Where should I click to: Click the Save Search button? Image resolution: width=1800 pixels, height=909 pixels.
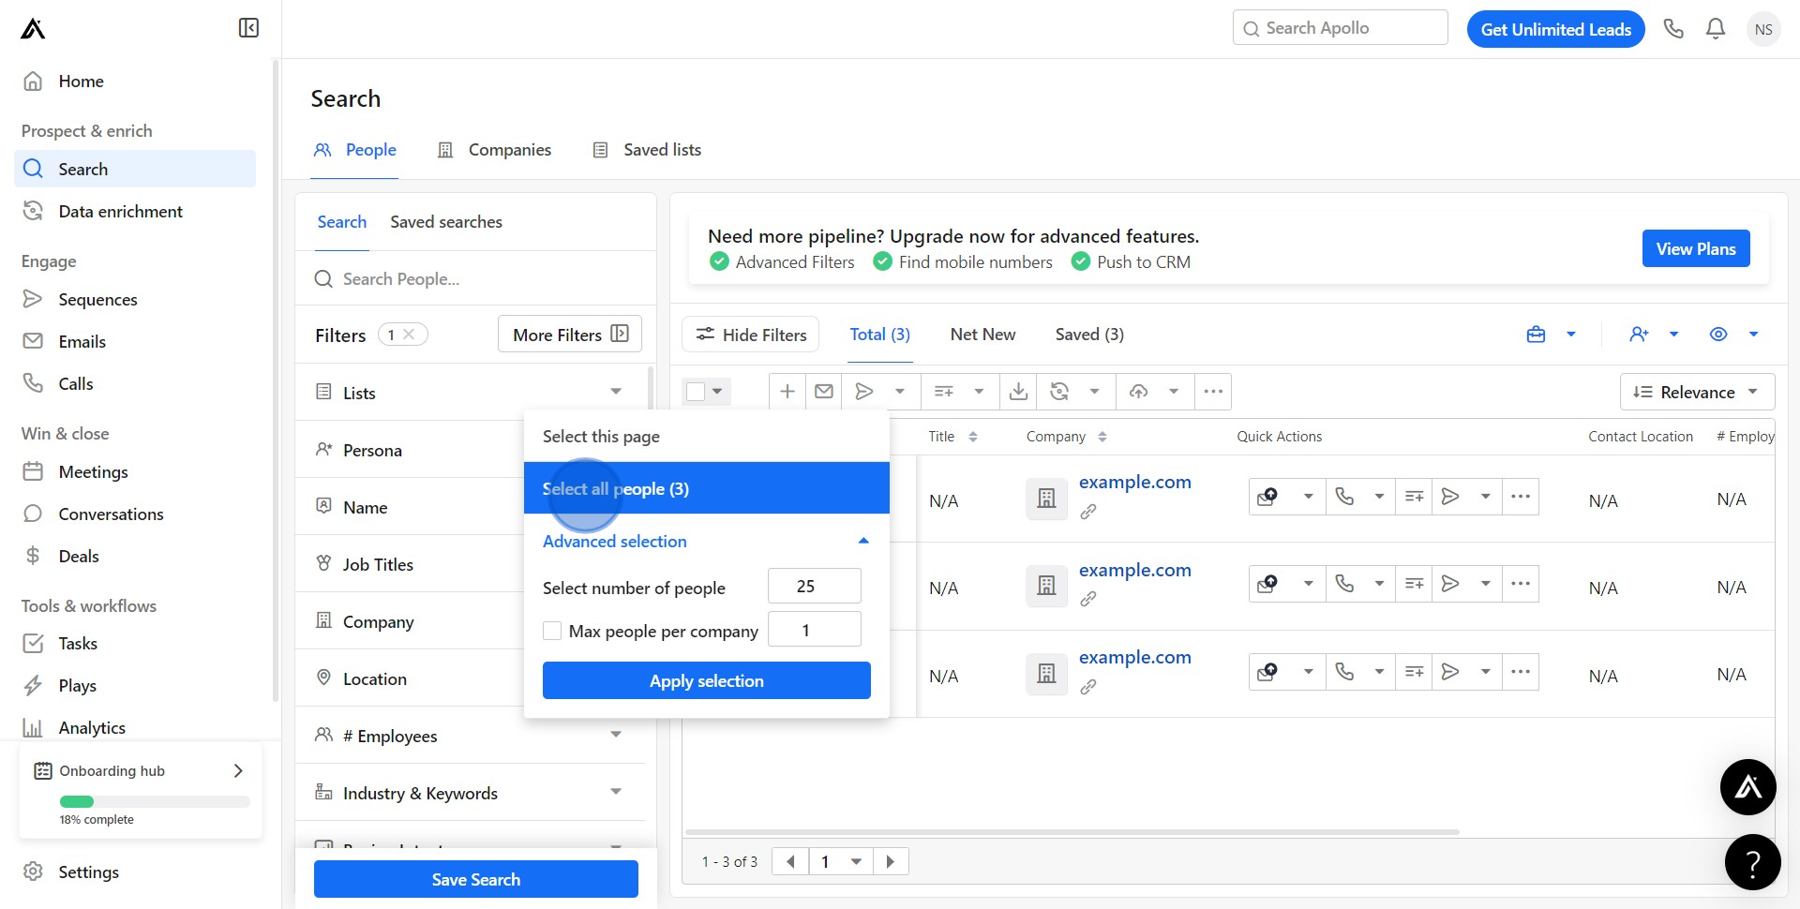[476, 879]
